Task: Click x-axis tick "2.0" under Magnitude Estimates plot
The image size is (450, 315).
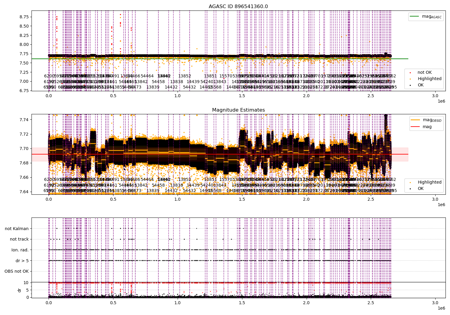Action: click(x=306, y=199)
